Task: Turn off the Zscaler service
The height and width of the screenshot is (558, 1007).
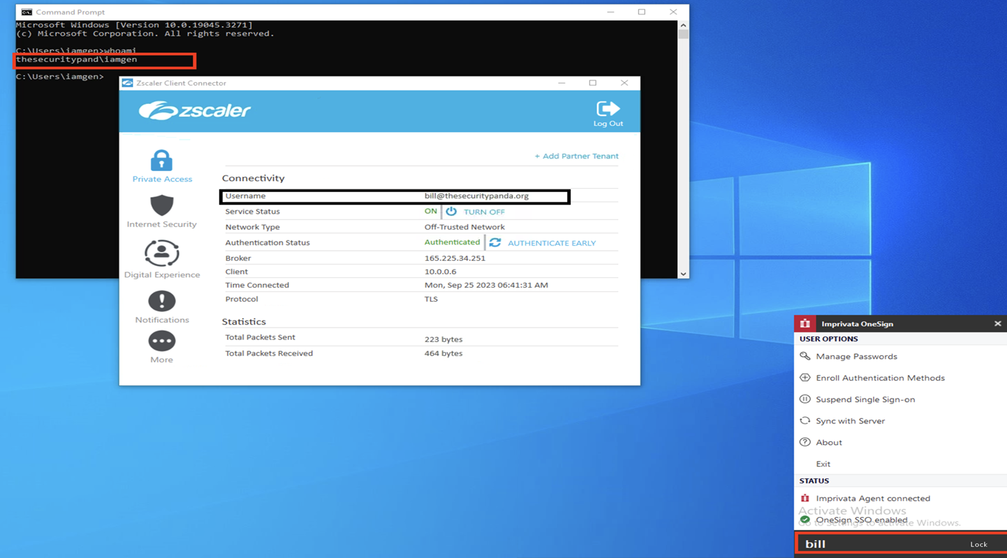Action: click(483, 212)
